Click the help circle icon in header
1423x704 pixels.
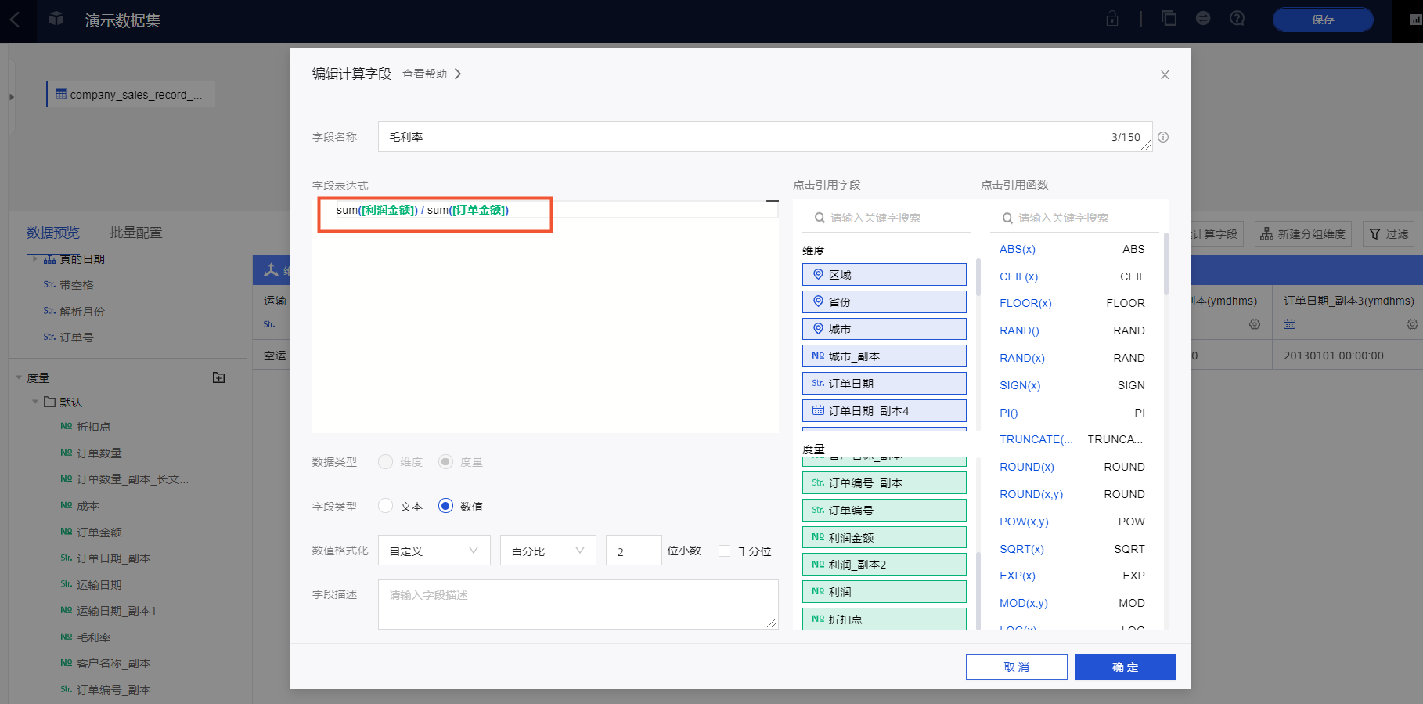click(x=1237, y=19)
